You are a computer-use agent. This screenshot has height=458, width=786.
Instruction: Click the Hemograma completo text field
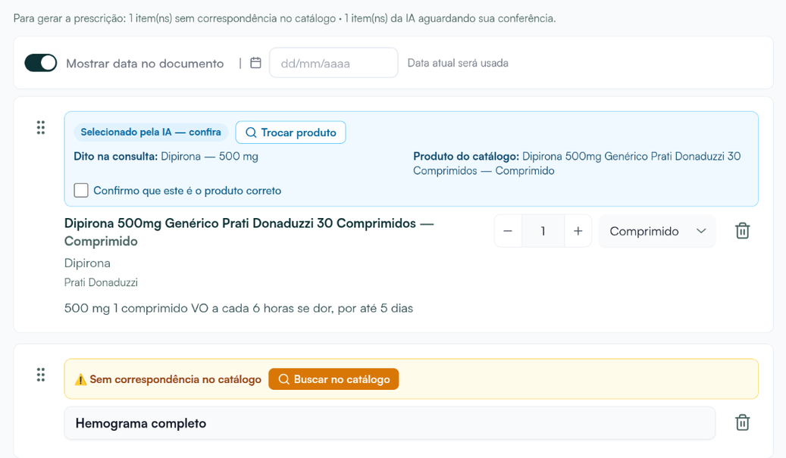point(390,423)
